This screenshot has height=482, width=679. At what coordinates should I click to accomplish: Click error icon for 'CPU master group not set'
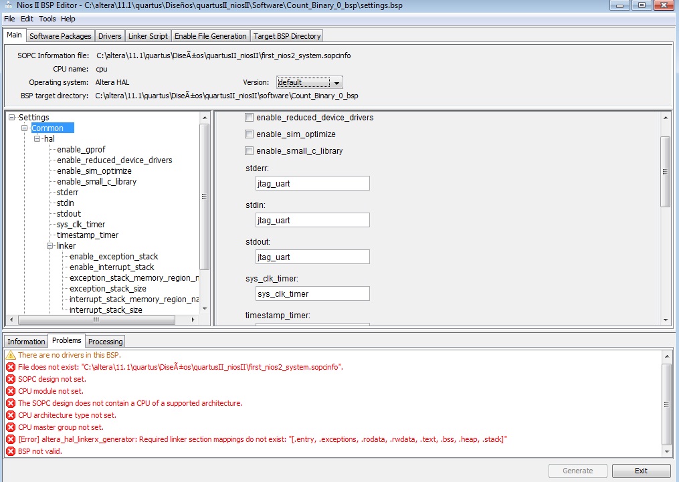coord(11,428)
